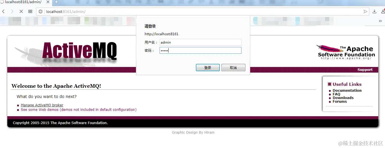Click the 密码 label in the login dialog
This screenshot has height=148, width=385.
pyautogui.click(x=149, y=51)
